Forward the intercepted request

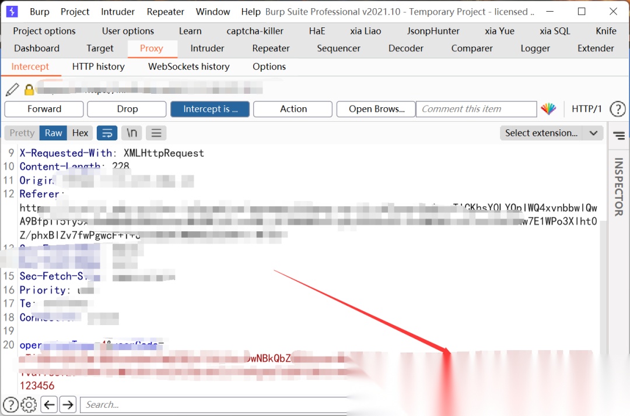(44, 109)
